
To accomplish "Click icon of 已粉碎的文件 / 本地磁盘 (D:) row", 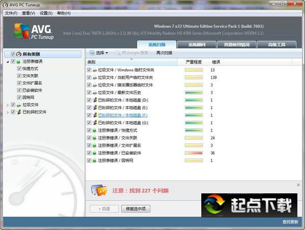I will tap(95, 100).
